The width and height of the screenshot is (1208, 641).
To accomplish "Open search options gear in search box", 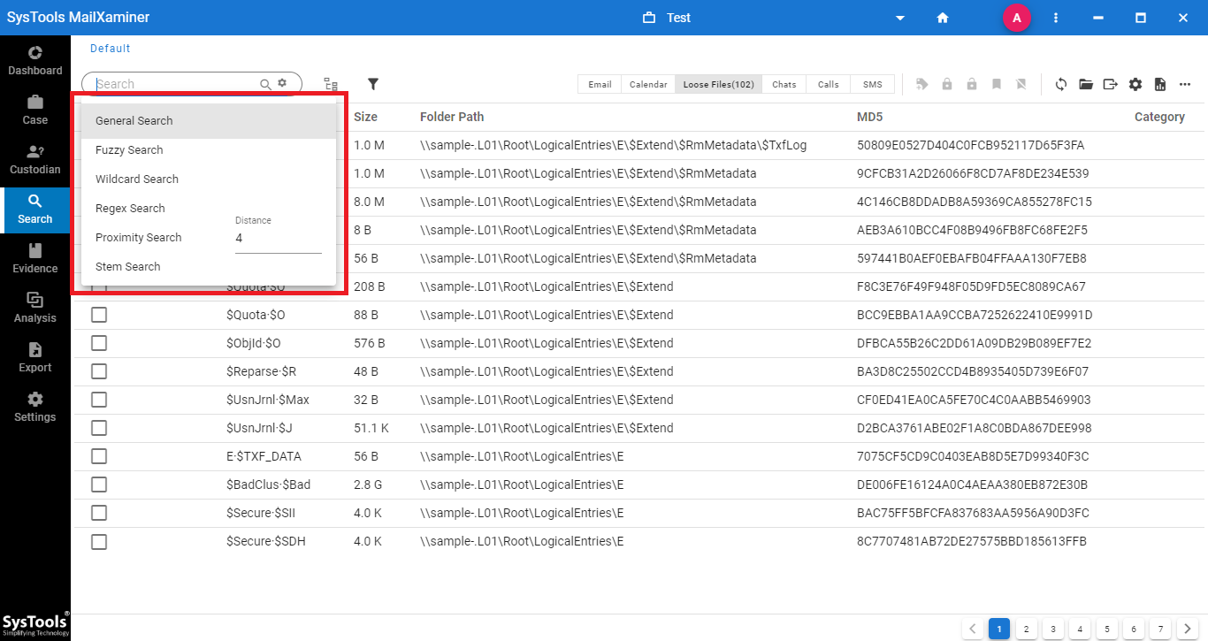I will (282, 83).
